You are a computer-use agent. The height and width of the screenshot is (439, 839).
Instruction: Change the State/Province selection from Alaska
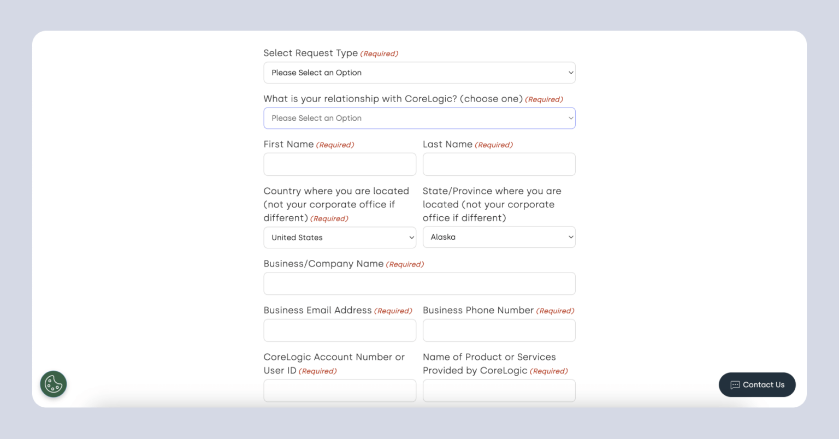coord(499,237)
